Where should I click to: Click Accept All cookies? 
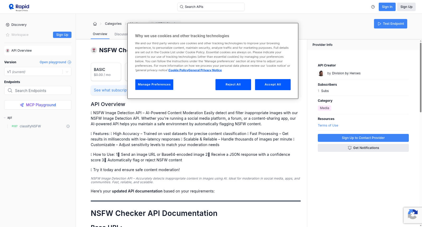point(273,85)
